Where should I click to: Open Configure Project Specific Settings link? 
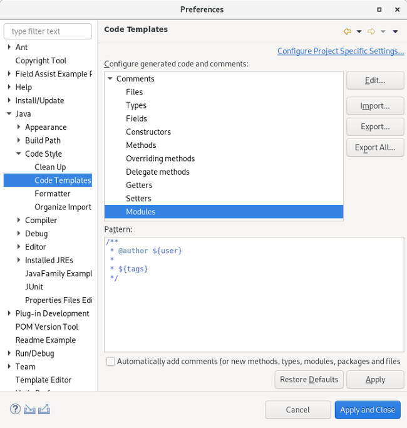point(340,51)
